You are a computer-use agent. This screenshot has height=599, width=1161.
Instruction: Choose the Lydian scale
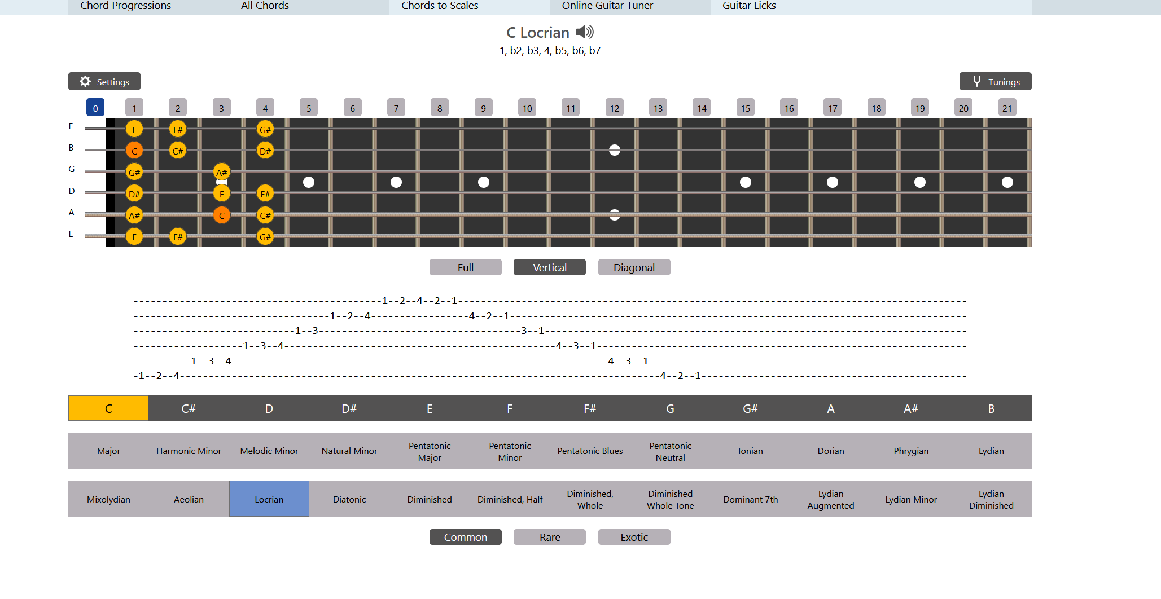pos(991,451)
